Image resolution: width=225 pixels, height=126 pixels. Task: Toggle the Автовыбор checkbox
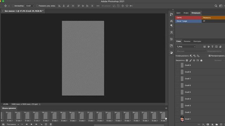pyautogui.click(x=13, y=6)
